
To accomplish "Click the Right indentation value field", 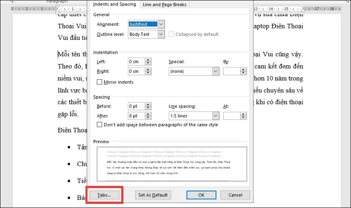I will pyautogui.click(x=137, y=71).
